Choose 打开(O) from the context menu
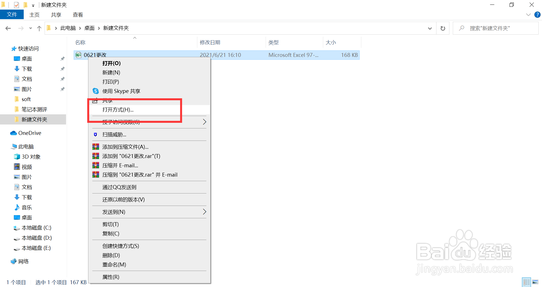 (x=149, y=63)
